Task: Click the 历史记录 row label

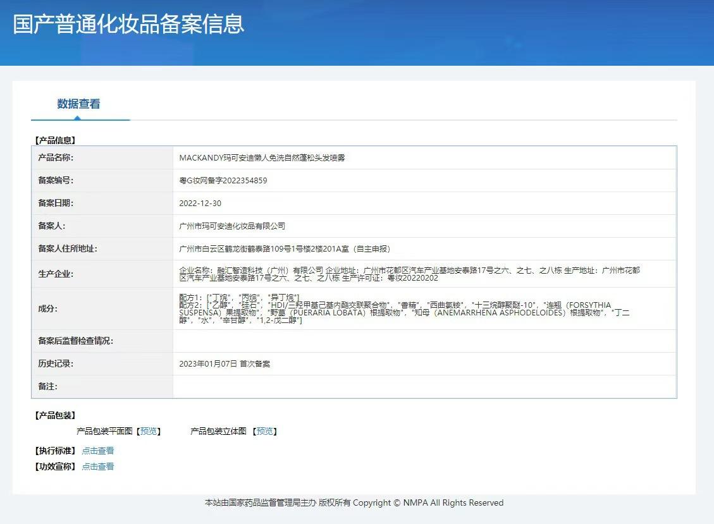Action: [56, 363]
